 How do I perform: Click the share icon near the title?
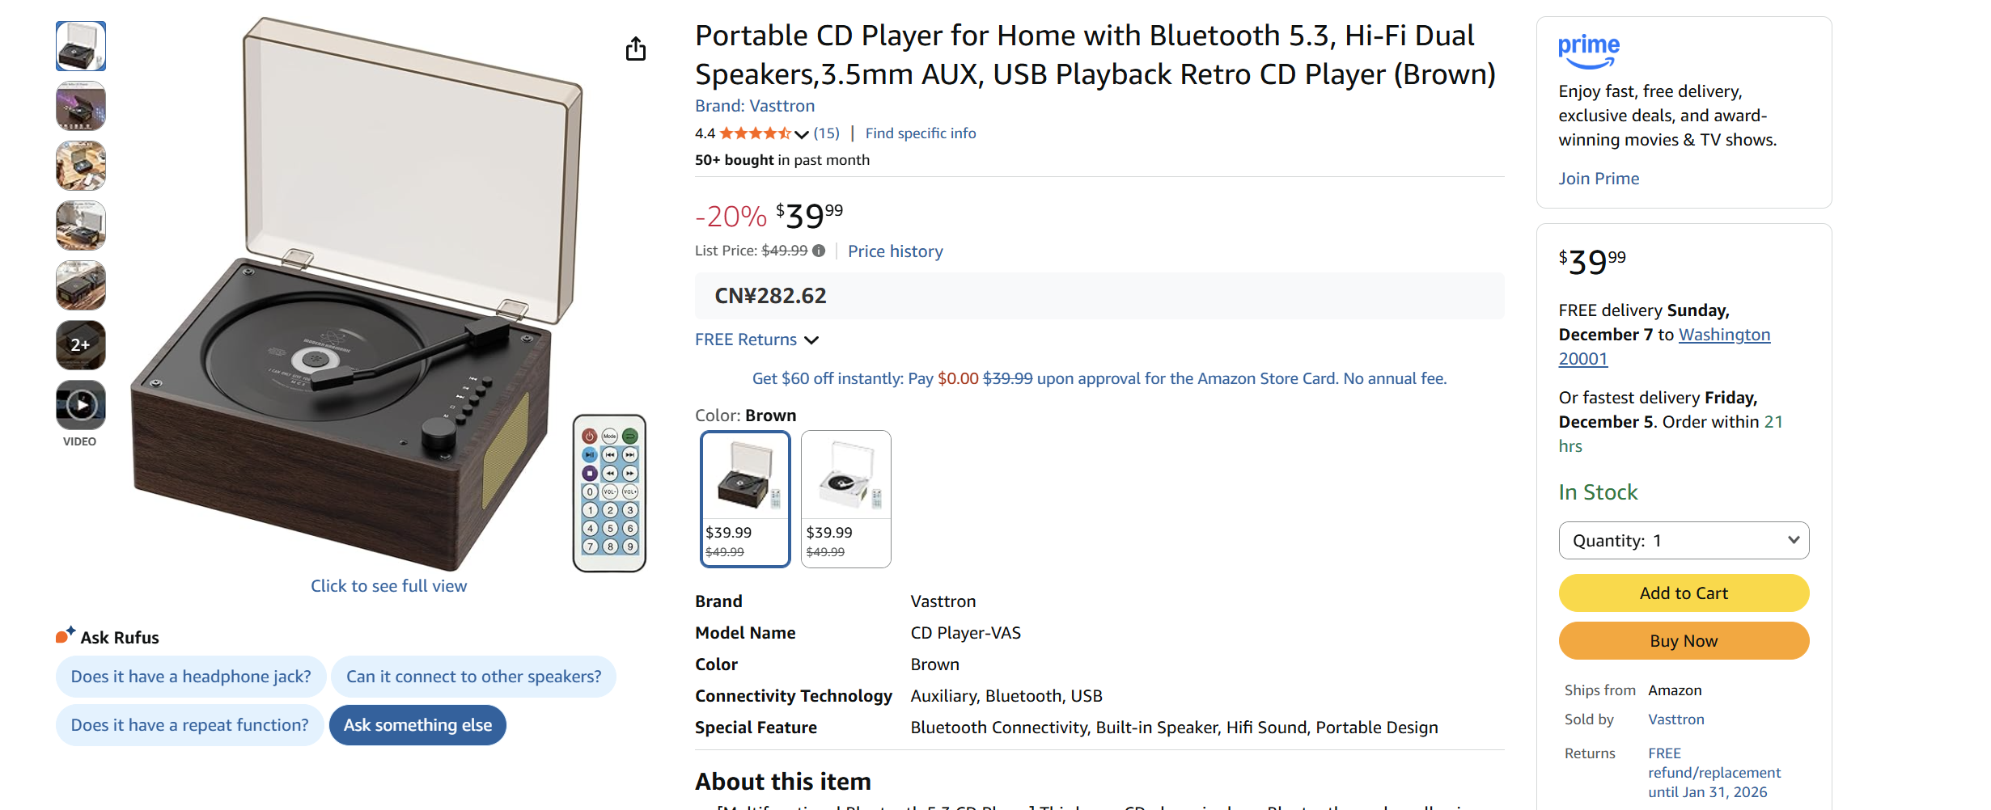coord(636,49)
